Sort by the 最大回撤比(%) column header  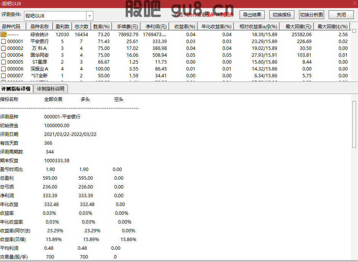[332, 27]
